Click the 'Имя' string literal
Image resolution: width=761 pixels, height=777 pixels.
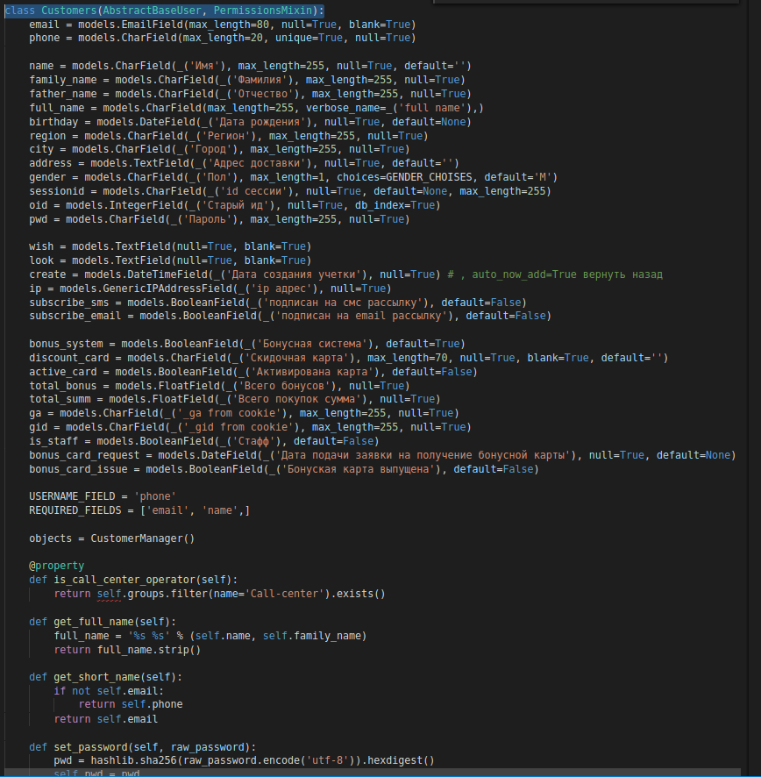[204, 66]
